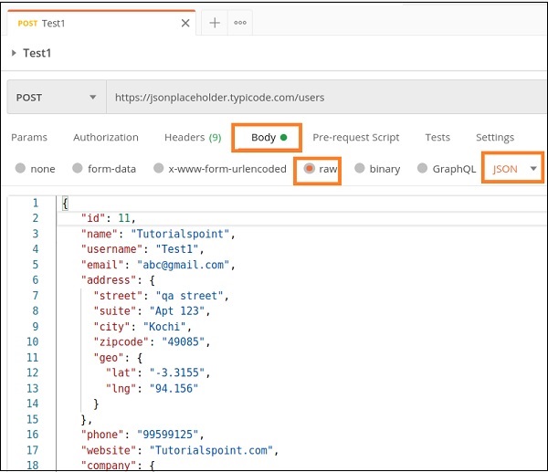The width and height of the screenshot is (548, 472).
Task: Select the Body tab
Action: point(264,138)
